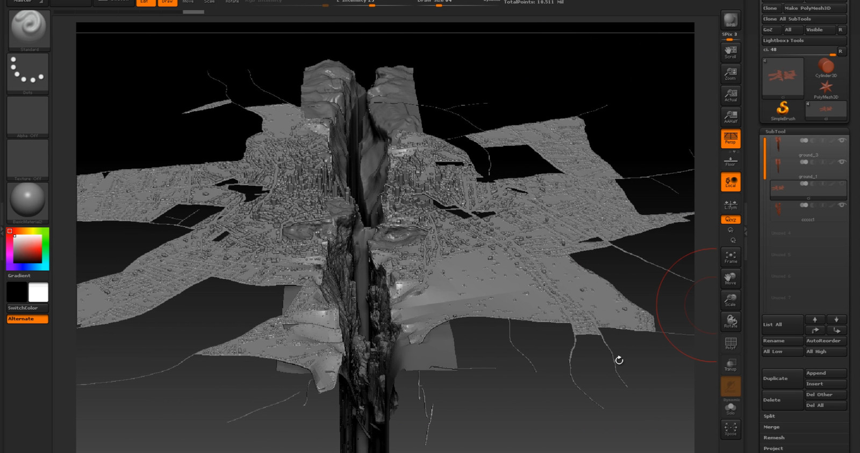Toggle the Alternate button
Viewport: 860px width, 453px height.
click(27, 319)
